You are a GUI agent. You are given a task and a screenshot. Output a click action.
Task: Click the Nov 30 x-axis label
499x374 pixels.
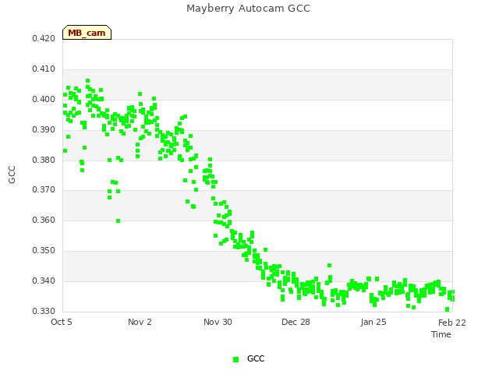coord(218,322)
